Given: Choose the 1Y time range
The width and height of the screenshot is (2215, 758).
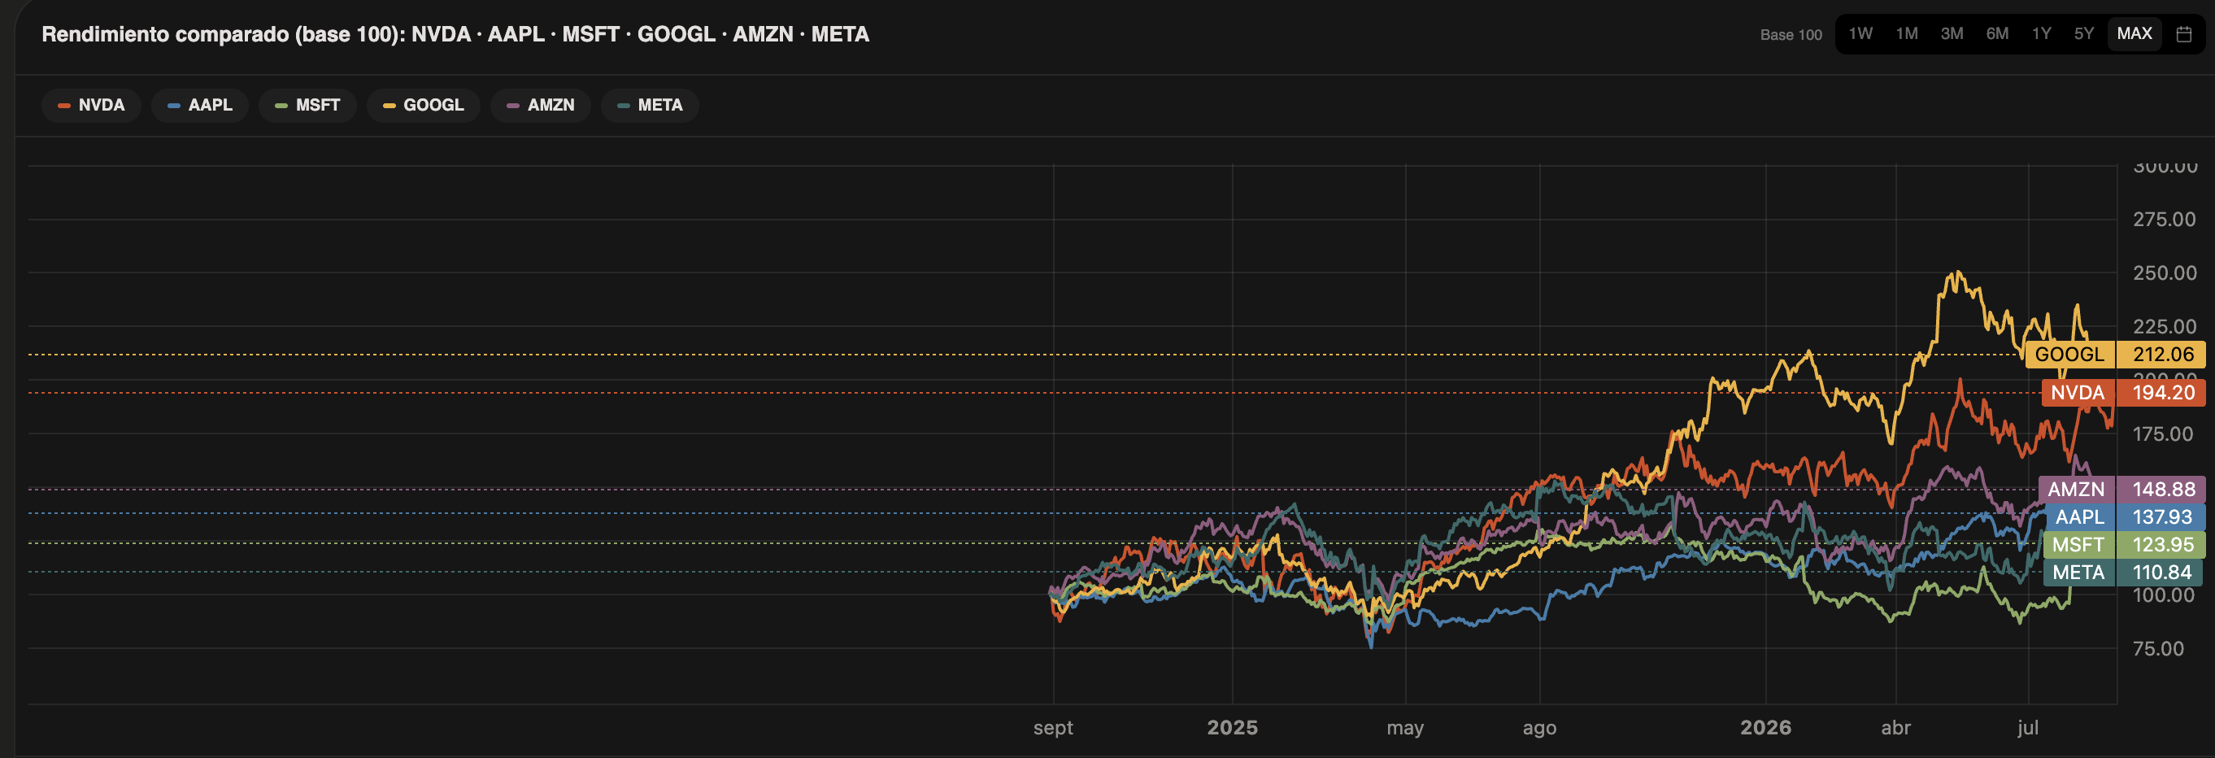Looking at the screenshot, I should [2041, 33].
